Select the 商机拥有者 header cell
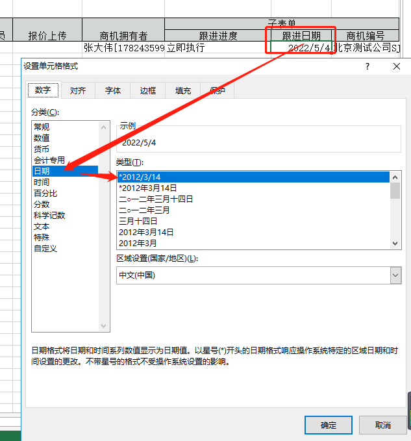The width and height of the screenshot is (411, 441). (123, 29)
